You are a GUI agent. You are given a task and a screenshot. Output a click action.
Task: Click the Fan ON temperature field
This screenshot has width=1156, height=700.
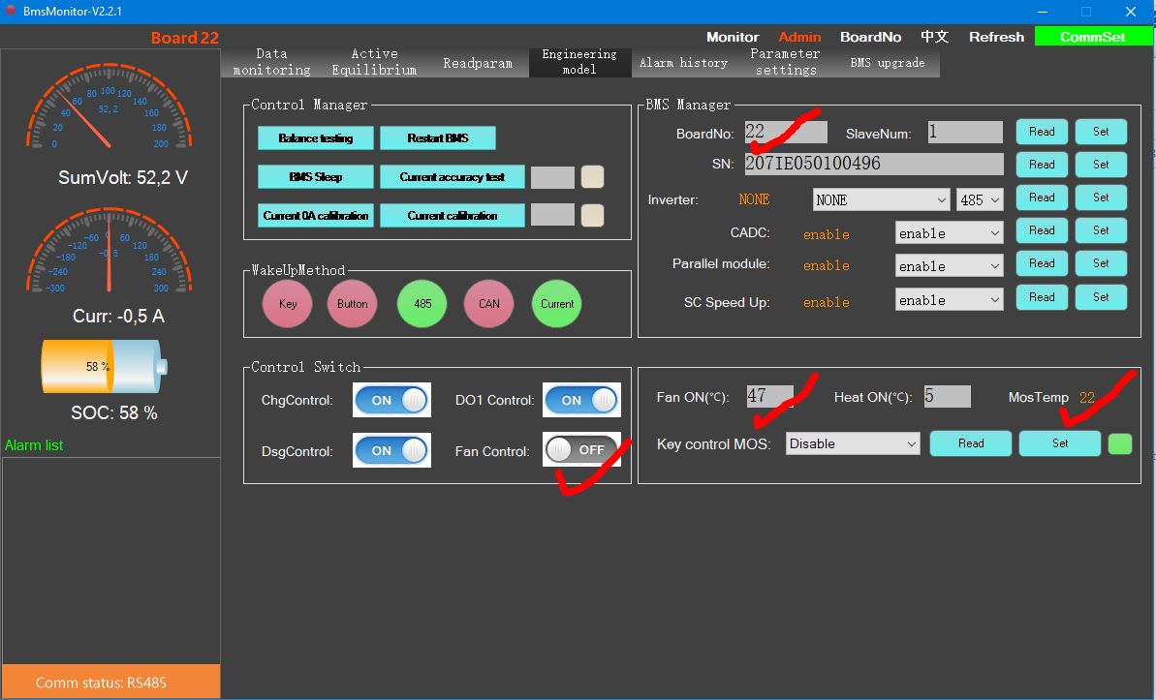[769, 396]
